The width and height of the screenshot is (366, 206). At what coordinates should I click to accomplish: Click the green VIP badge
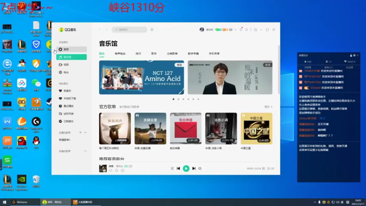pyautogui.click(x=219, y=30)
